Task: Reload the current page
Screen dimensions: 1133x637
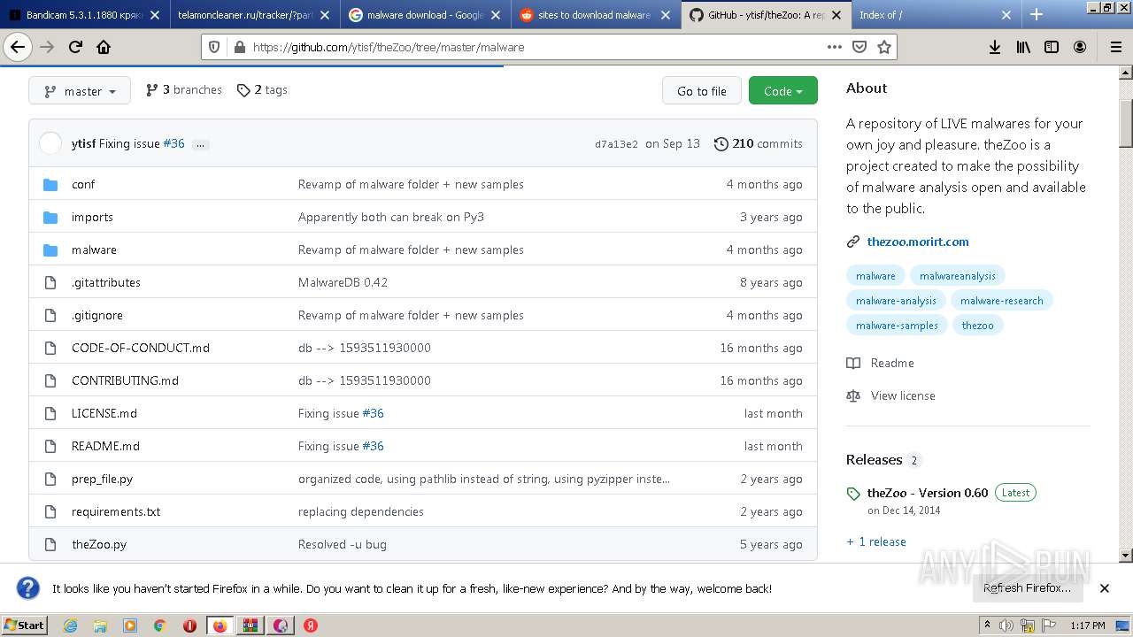Action: point(75,47)
